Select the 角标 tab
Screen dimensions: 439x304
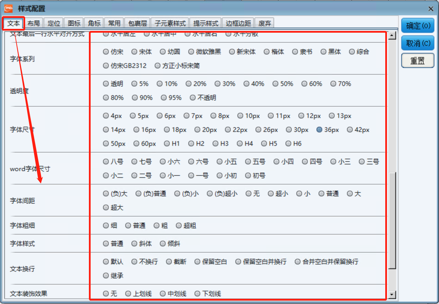coord(94,23)
